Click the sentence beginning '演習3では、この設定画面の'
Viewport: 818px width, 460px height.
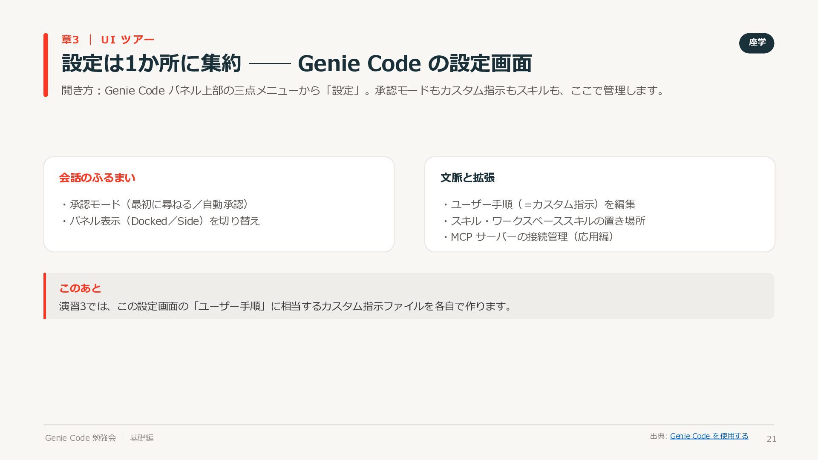coord(286,306)
